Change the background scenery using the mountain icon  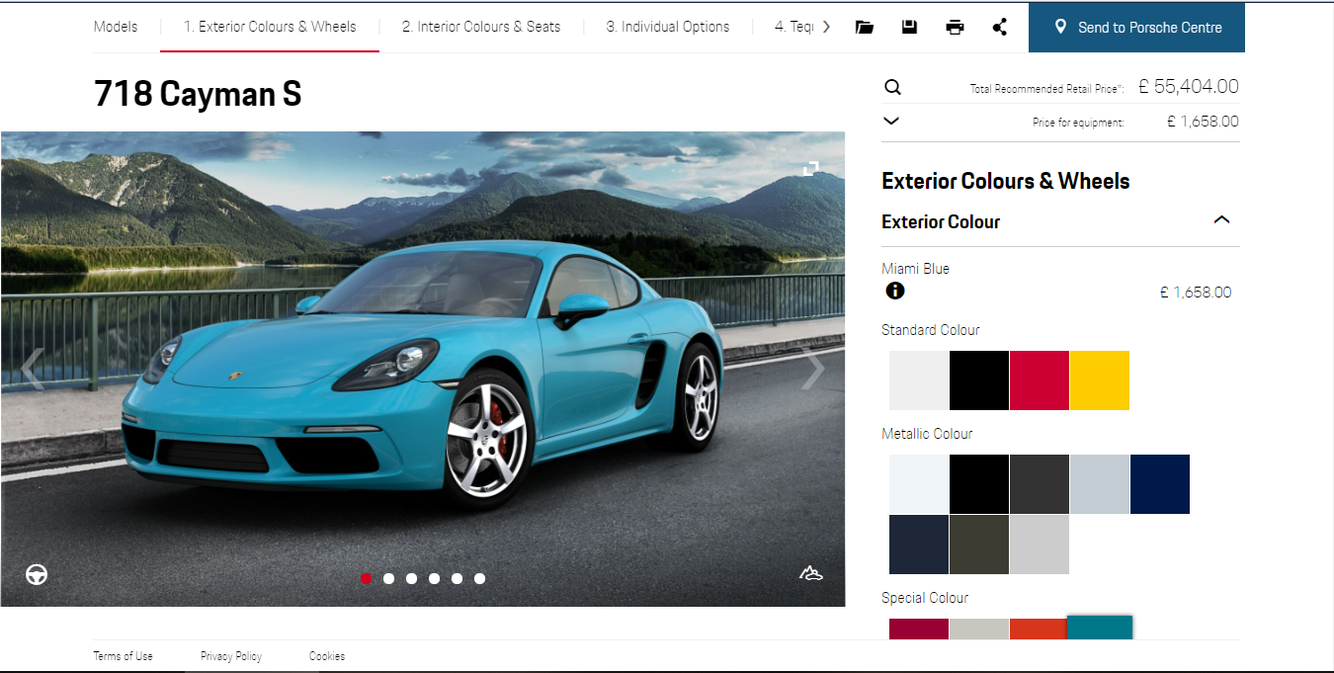(811, 573)
